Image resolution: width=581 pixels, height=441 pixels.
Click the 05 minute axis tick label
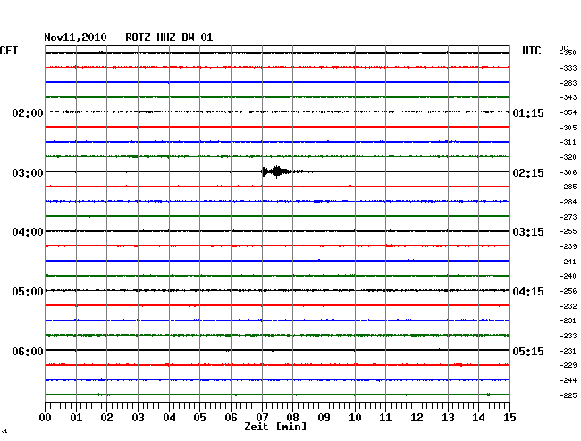coord(199,417)
